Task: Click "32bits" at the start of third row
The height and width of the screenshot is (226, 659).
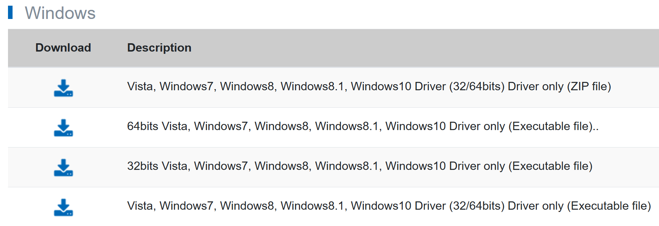Action: pyautogui.click(x=143, y=166)
